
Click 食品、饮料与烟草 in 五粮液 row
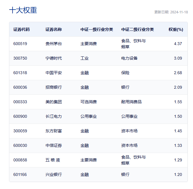[x=133, y=160]
